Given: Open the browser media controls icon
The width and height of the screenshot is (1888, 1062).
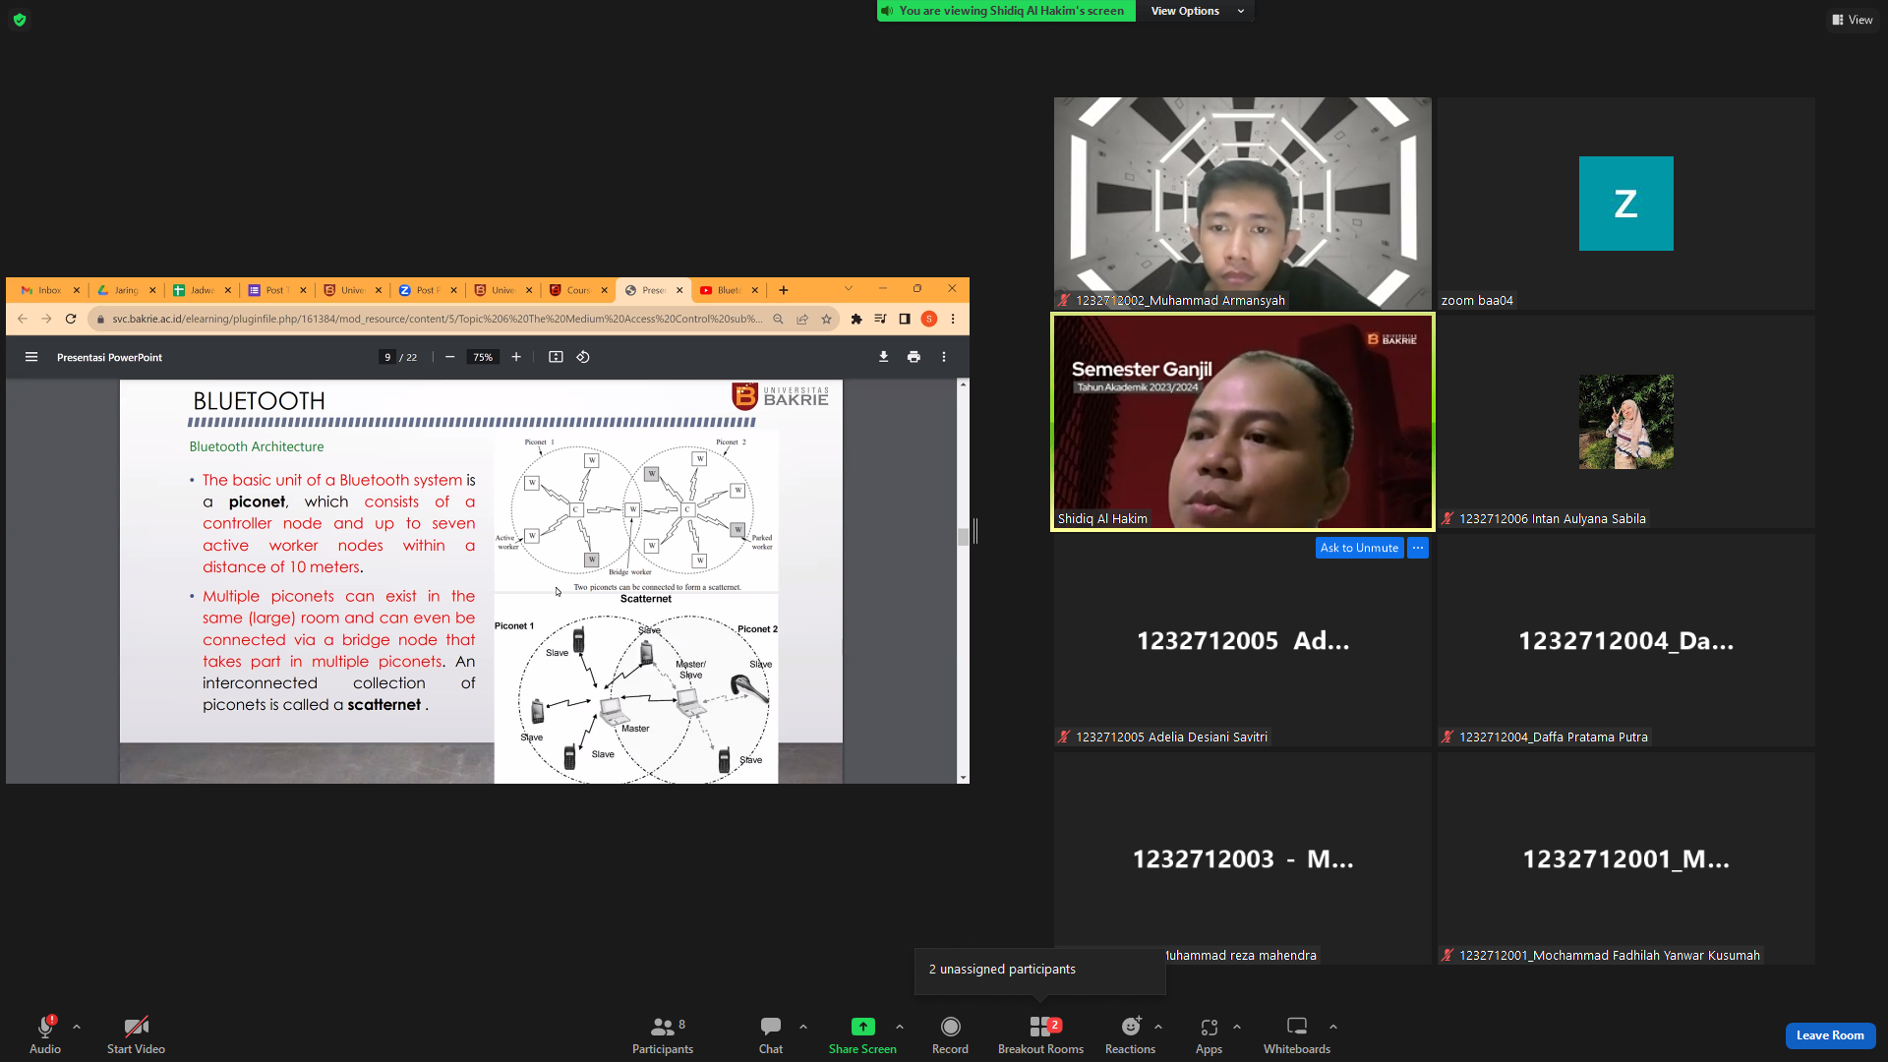Looking at the screenshot, I should coord(880,319).
